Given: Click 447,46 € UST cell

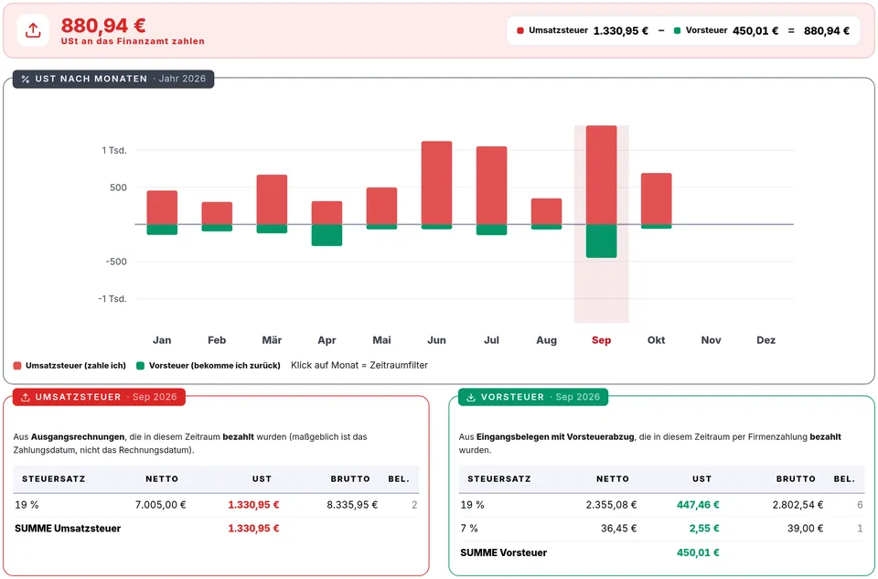Looking at the screenshot, I should coord(698,505).
